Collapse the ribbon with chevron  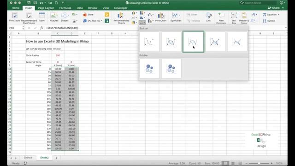[283, 8]
